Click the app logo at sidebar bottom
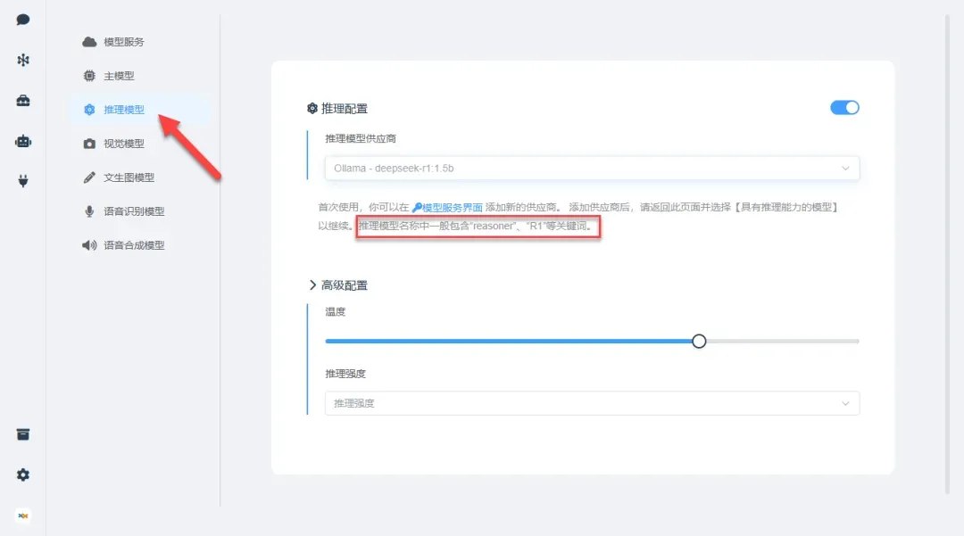This screenshot has width=964, height=536. click(22, 515)
